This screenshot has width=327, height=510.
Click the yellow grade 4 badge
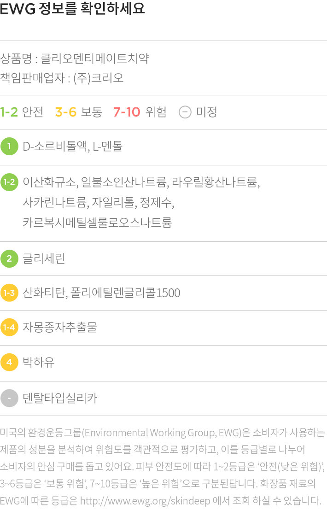point(9,362)
